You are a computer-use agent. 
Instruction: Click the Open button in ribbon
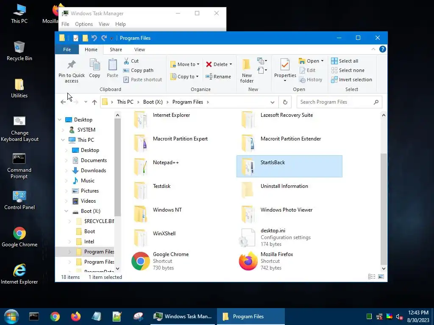point(309,61)
